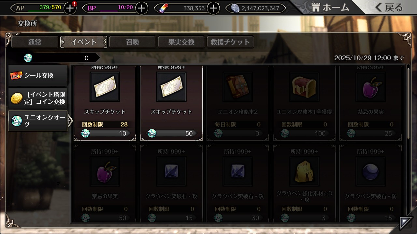Screen dimensions: 417x234
Task: Tap the plus icon beside the AP gauge
Action: pos(70,8)
